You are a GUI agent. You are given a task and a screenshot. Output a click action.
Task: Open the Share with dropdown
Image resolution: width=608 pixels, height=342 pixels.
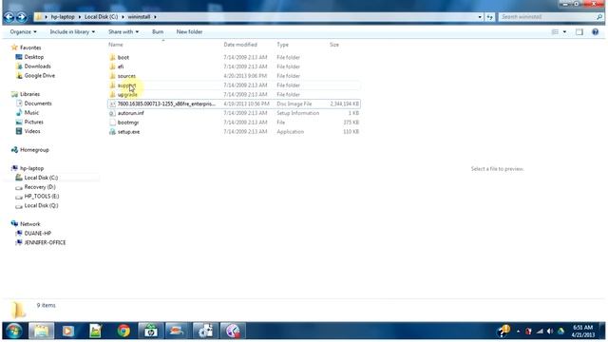[123, 31]
